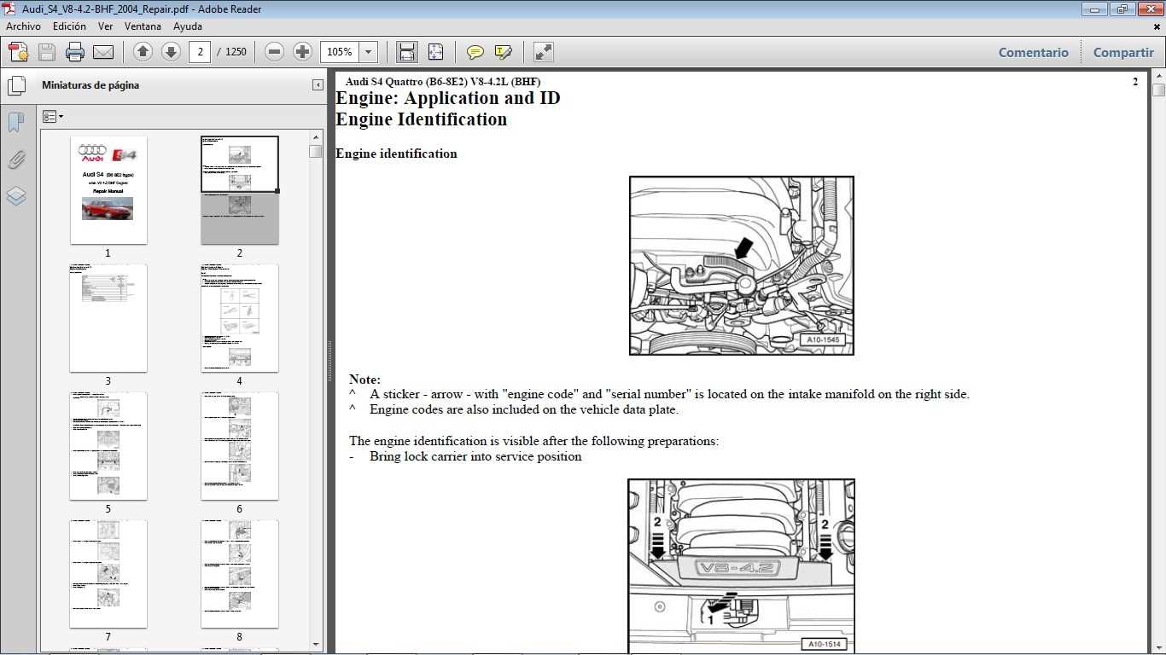Open the Ver menu
This screenshot has height=655, width=1166.
click(105, 26)
